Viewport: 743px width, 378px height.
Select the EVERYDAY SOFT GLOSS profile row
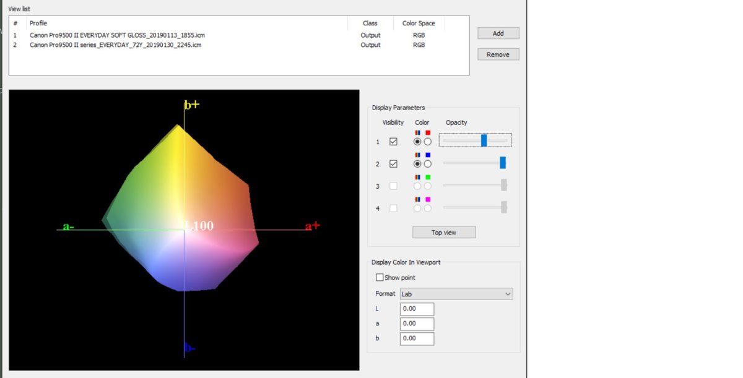tap(117, 35)
